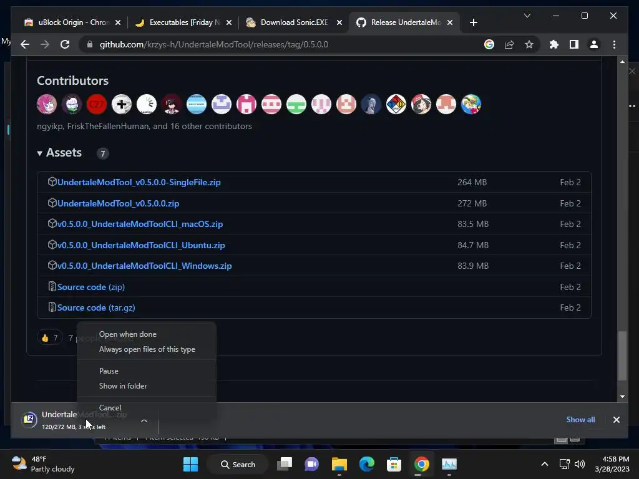Open the Chat app on taskbar

[312, 464]
